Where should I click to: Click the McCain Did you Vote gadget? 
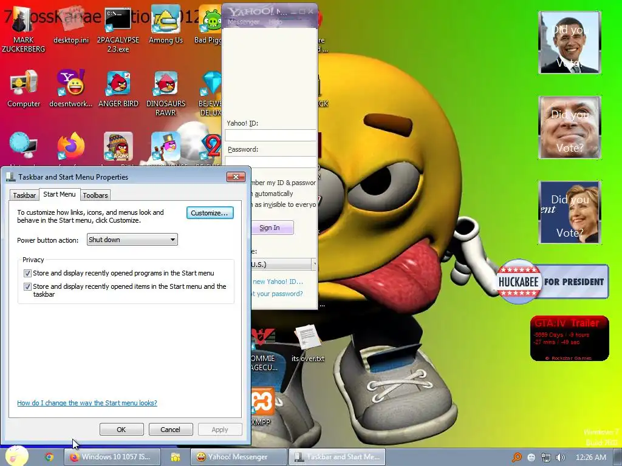click(570, 127)
